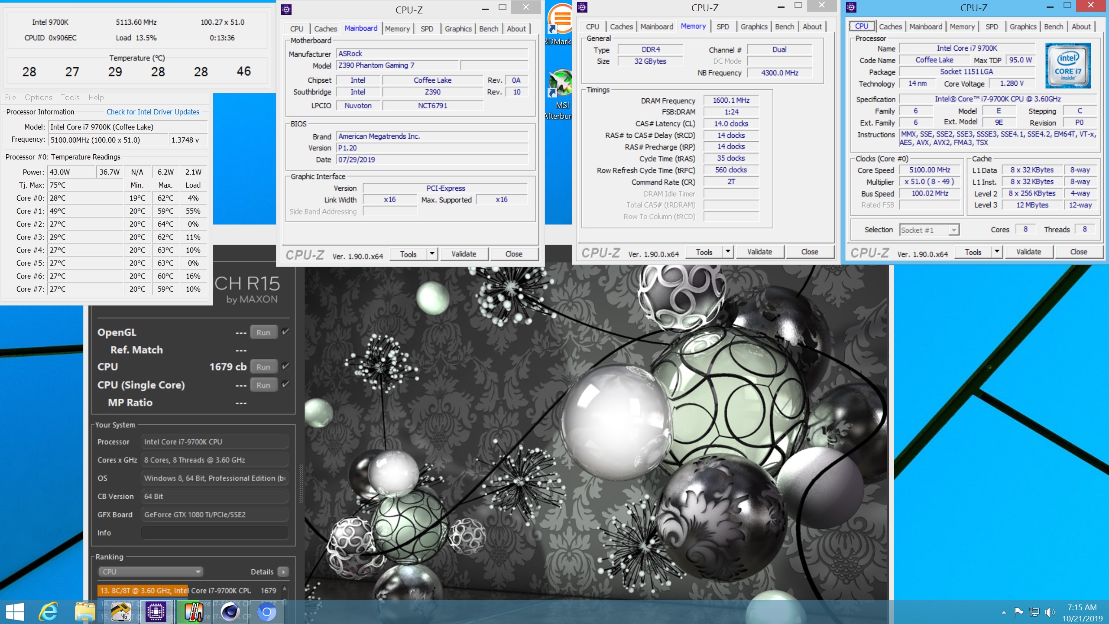Switch to CPU-Z via the taskbar chip icon
The image size is (1109, 624).
pyautogui.click(x=156, y=612)
